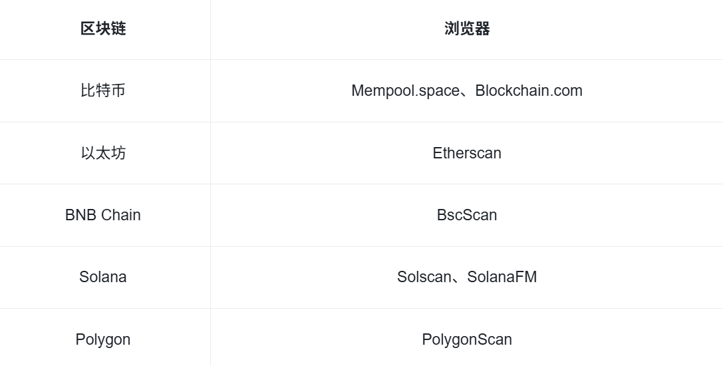
Task: Click the .com suffix of Blockchain.com
Action: point(565,91)
